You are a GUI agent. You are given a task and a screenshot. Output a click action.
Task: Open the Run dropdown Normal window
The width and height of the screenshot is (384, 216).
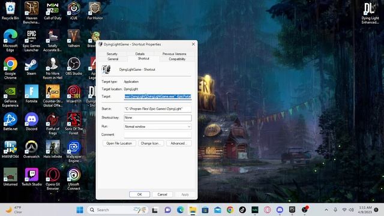(157, 127)
